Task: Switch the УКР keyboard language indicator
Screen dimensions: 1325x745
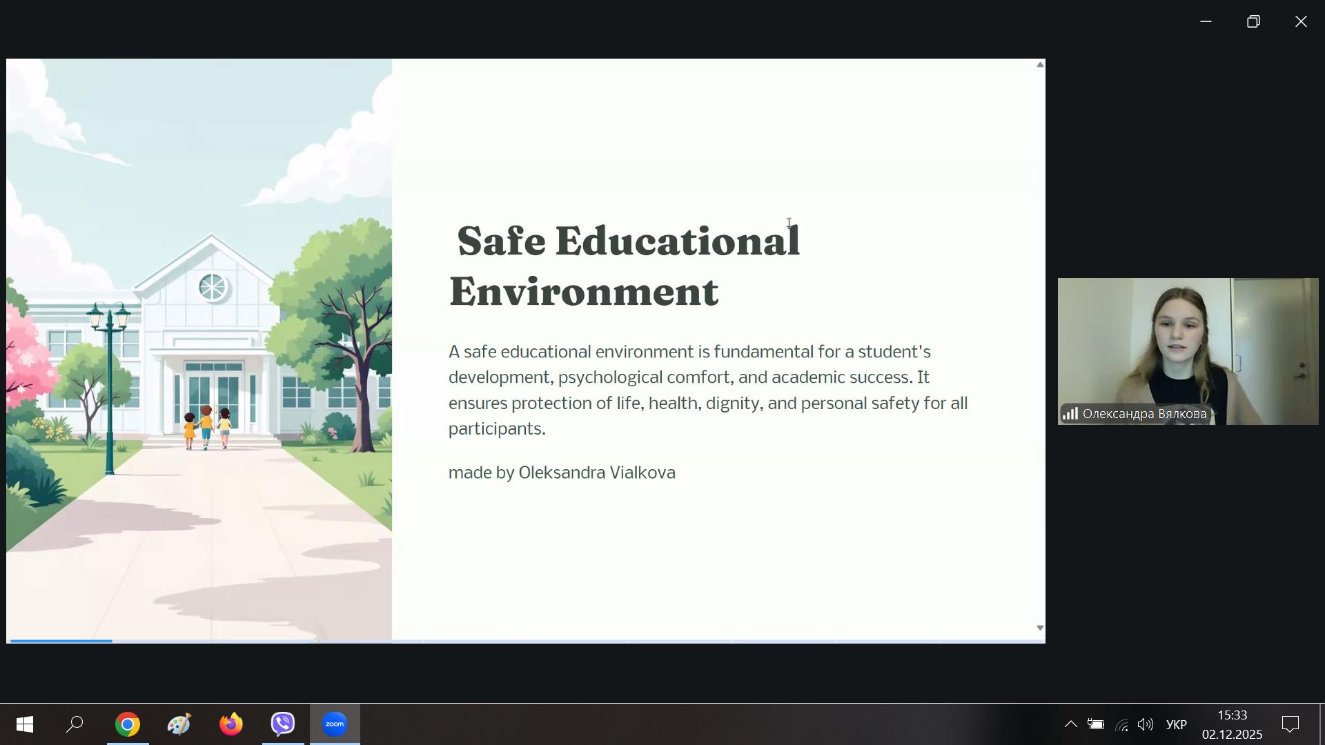Action: (1176, 724)
